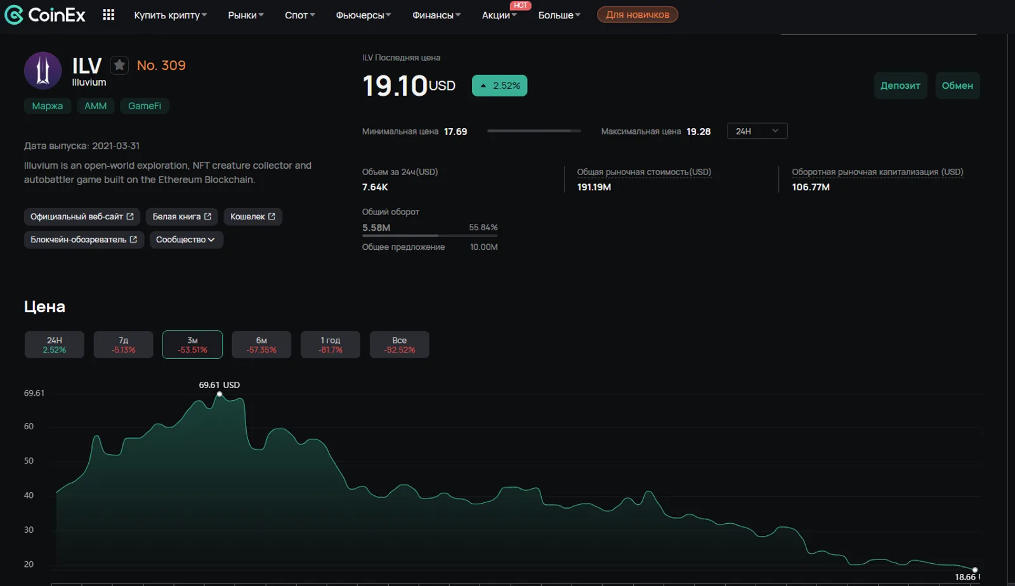Viewport: 1015px width, 586px height.
Task: Open the Фьючерсы dropdown menu
Action: click(363, 15)
